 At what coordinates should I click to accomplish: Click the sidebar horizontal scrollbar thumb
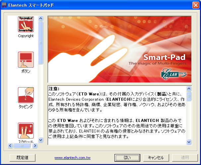point(22,145)
